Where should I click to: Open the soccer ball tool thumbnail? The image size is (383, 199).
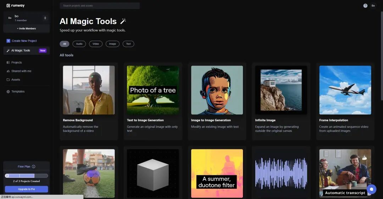pyautogui.click(x=89, y=174)
